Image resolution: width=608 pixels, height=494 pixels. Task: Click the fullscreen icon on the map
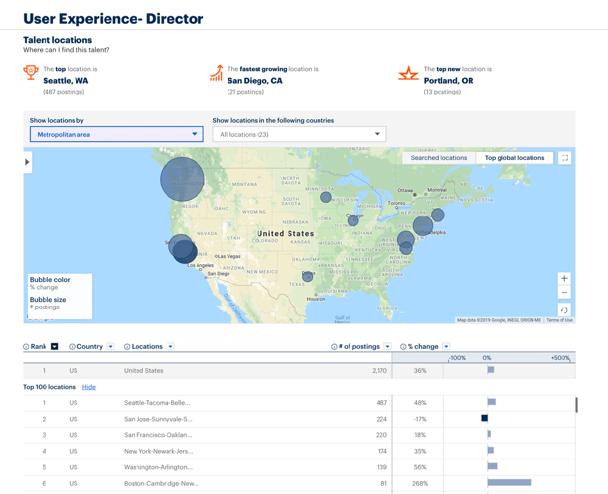tap(564, 157)
